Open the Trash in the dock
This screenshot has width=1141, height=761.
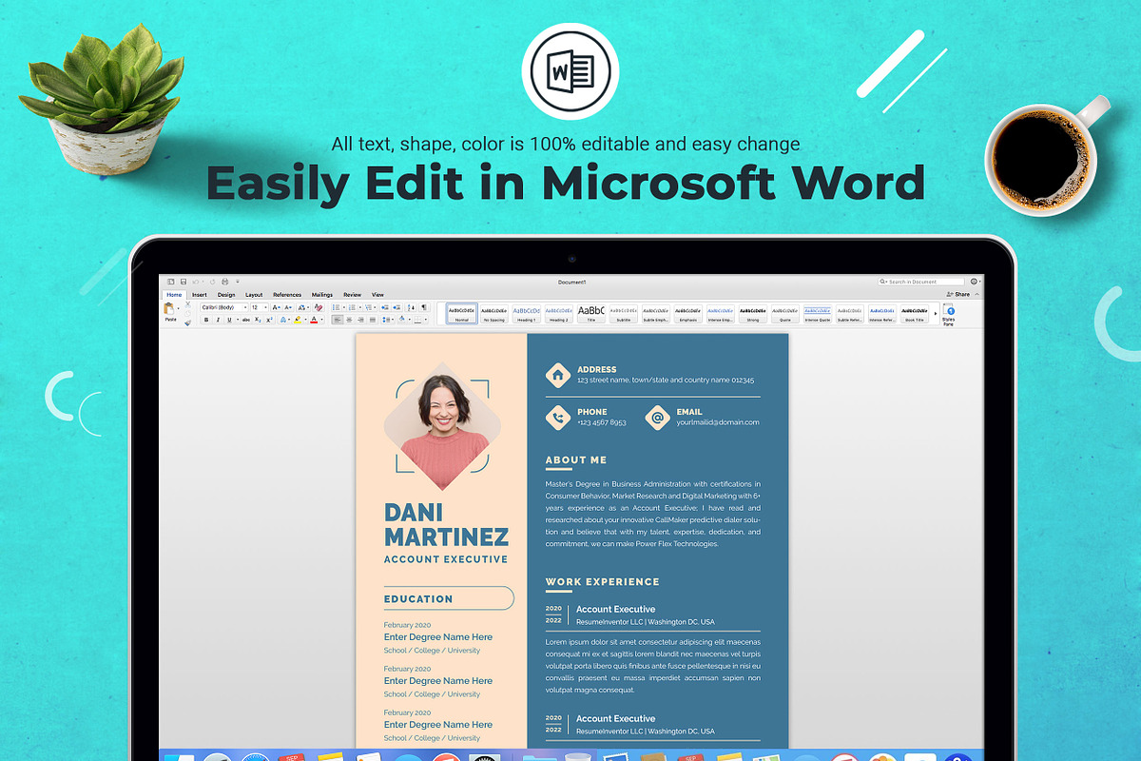tap(578, 756)
